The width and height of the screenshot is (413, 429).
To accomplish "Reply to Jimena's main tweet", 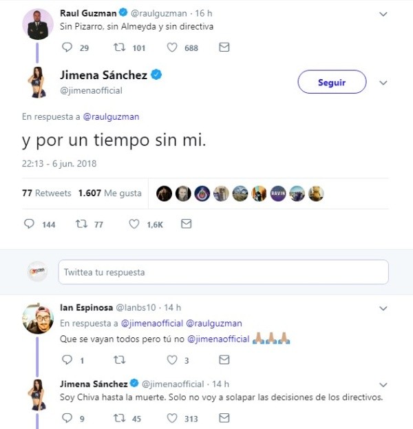I will pyautogui.click(x=29, y=224).
